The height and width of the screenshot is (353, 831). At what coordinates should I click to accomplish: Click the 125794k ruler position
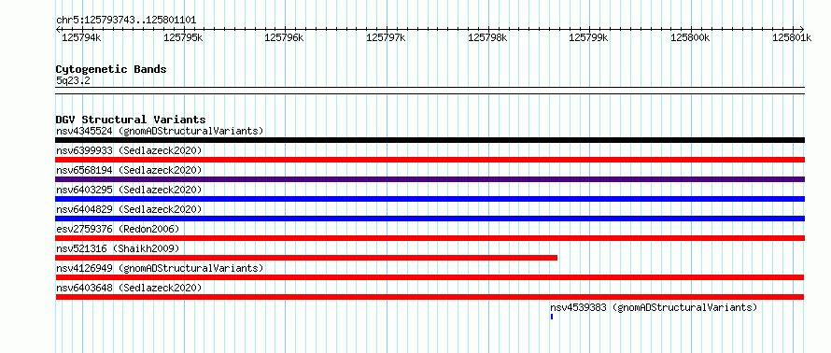coord(81,37)
